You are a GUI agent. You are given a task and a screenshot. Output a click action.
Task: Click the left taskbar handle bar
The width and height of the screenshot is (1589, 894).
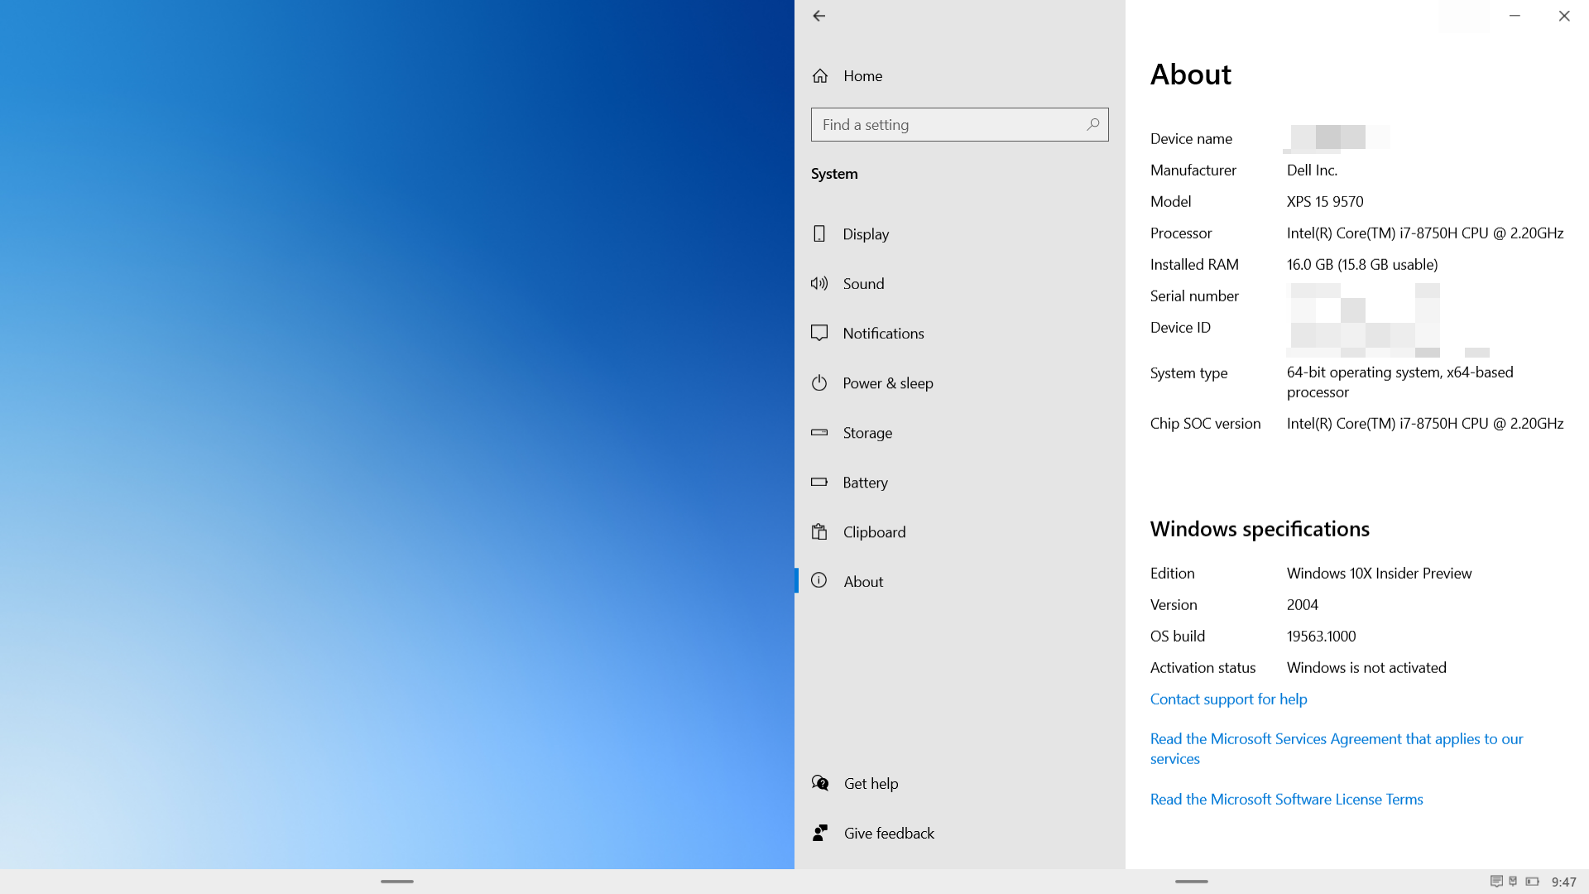(397, 882)
